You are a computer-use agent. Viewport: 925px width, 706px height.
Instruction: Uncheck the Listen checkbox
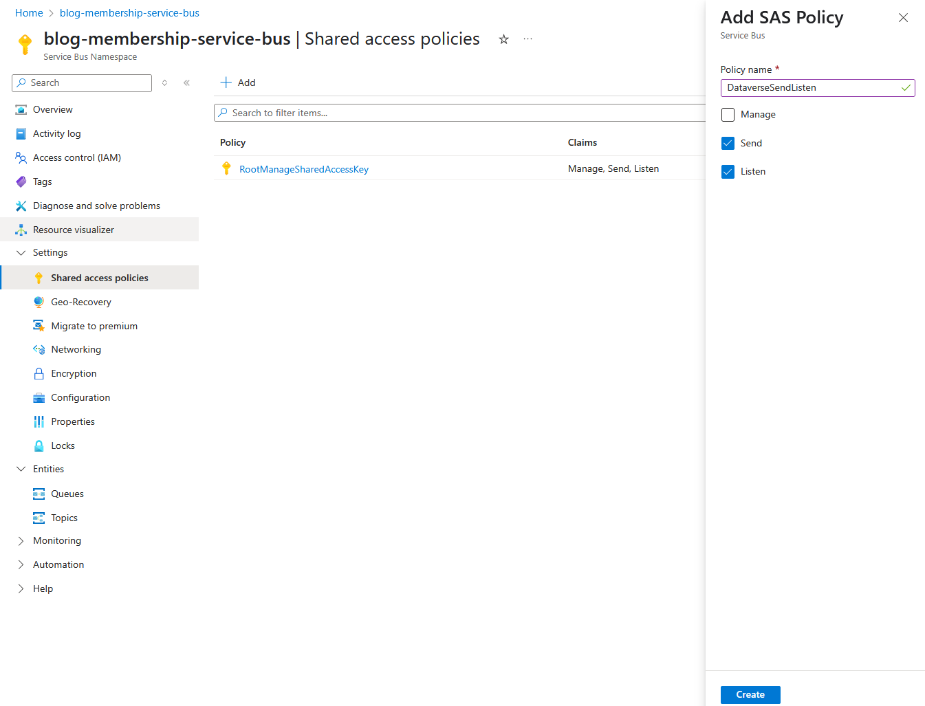pos(728,172)
